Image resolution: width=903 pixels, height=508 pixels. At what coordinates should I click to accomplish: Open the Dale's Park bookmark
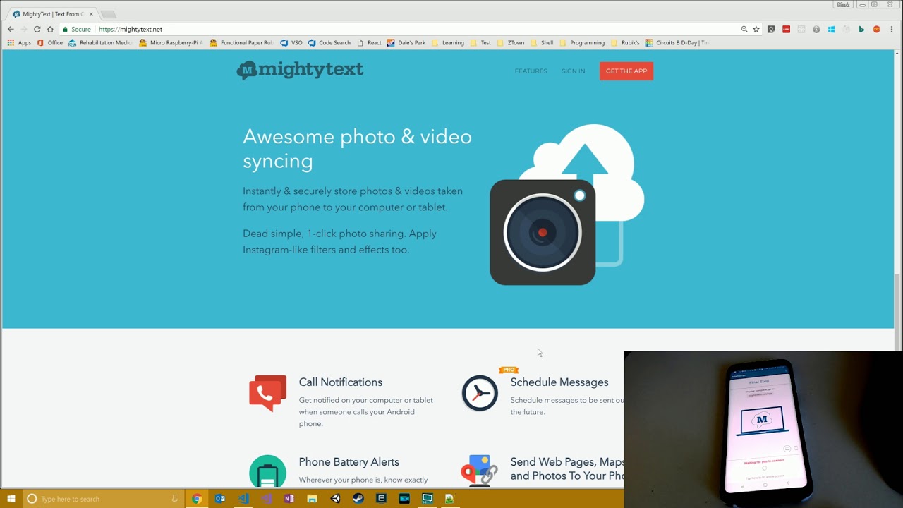[x=406, y=42]
